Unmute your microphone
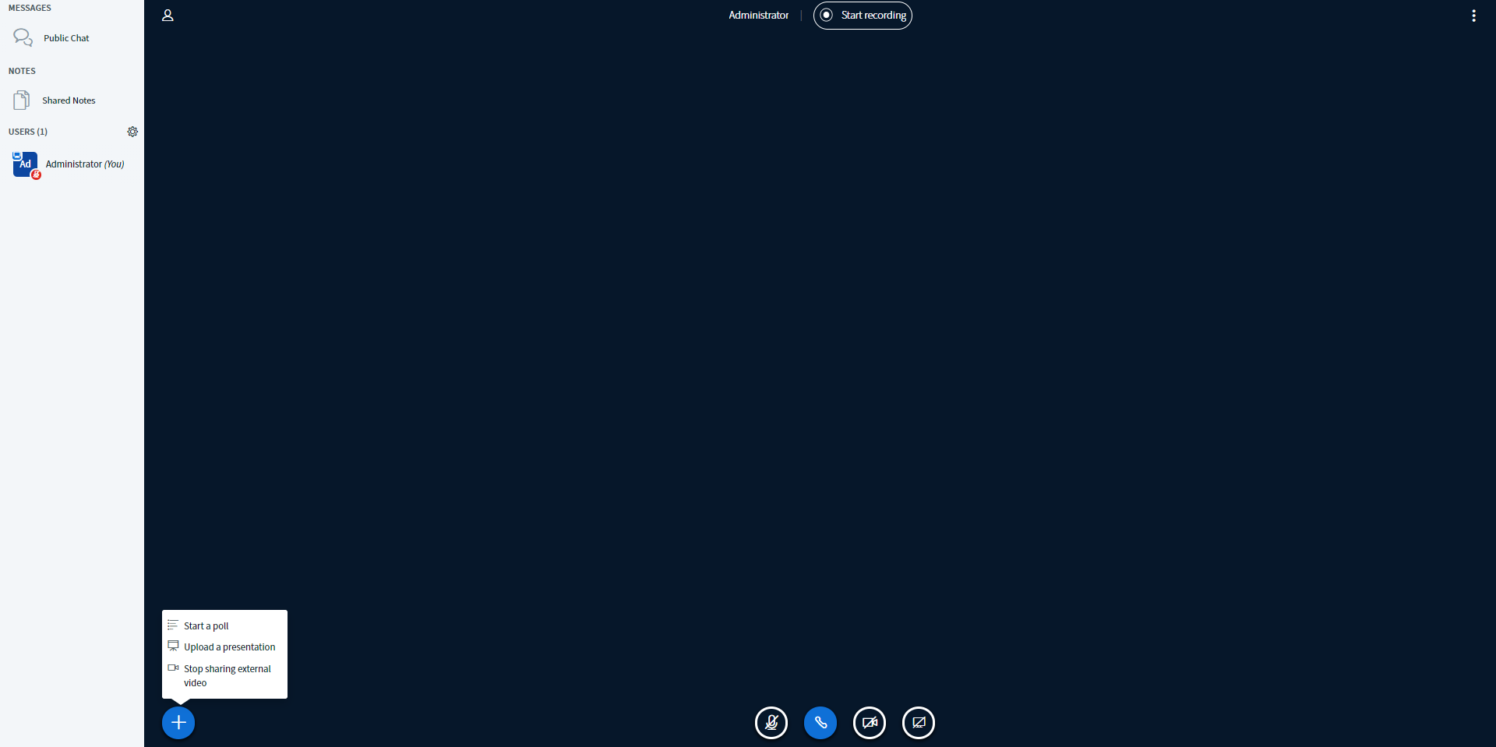This screenshot has height=747, width=1496. pyautogui.click(x=771, y=722)
